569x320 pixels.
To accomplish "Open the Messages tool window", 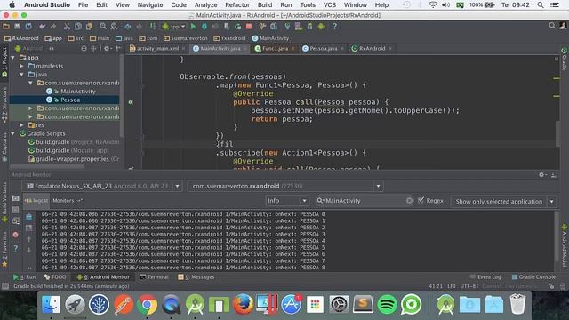I will [196, 276].
